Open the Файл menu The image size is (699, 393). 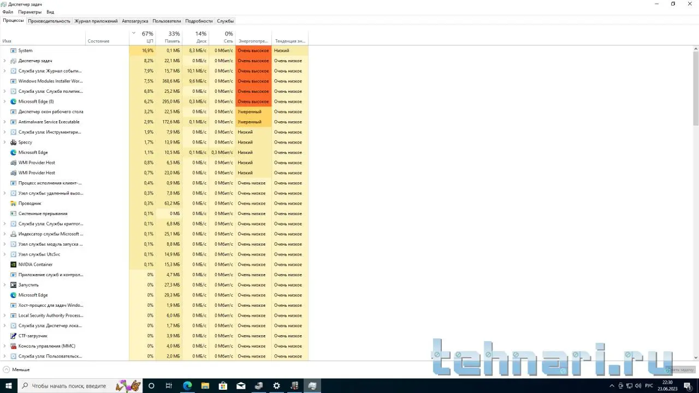[x=8, y=12]
